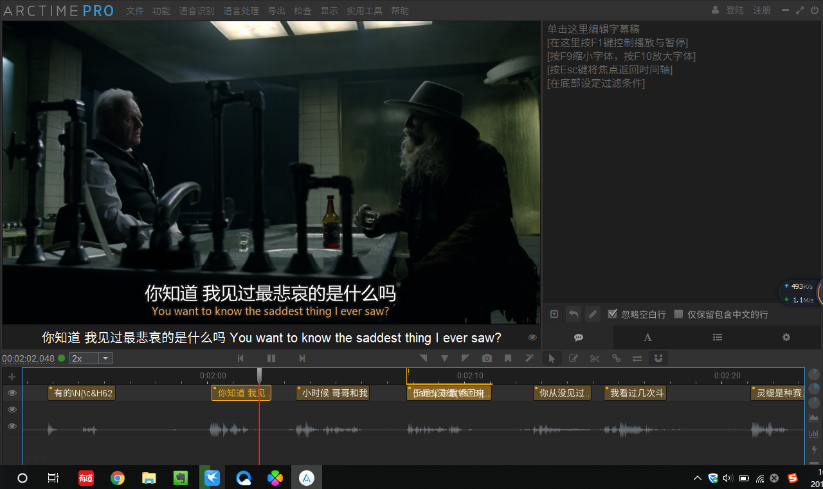Image resolution: width=823 pixels, height=489 pixels.
Task: Select the 你知道 我见 subtitle block
Action: [x=242, y=393]
